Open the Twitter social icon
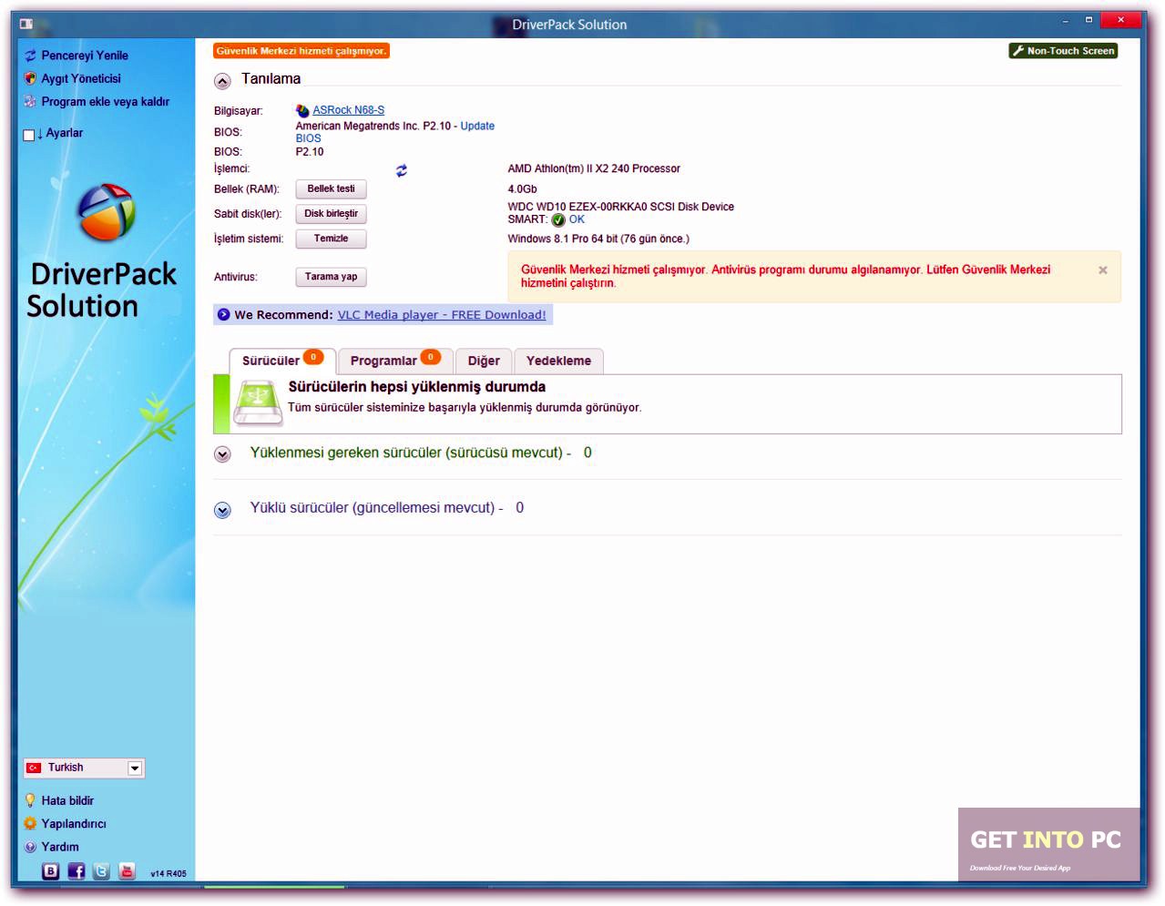The height and width of the screenshot is (906, 1165). pyautogui.click(x=101, y=871)
